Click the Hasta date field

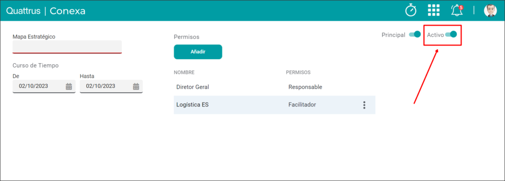click(x=111, y=86)
